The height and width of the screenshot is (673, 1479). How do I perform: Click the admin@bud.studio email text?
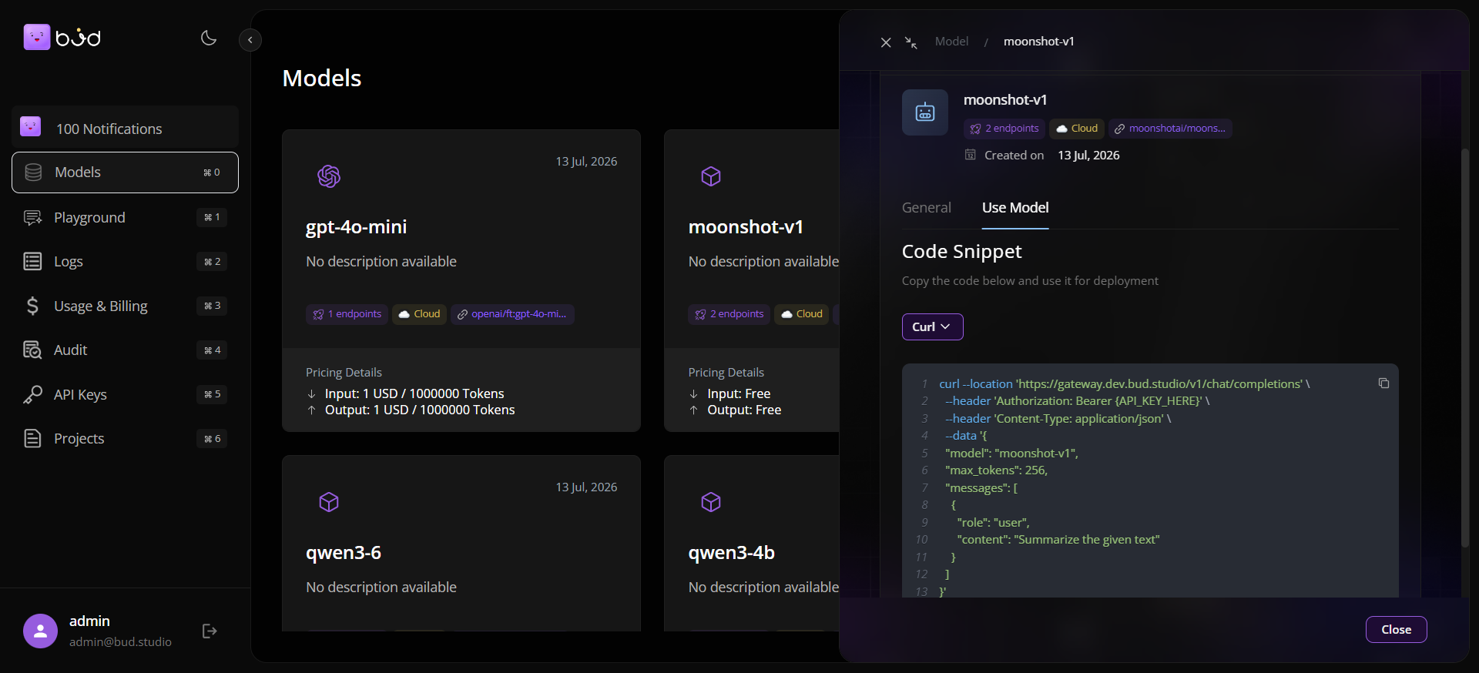click(120, 642)
